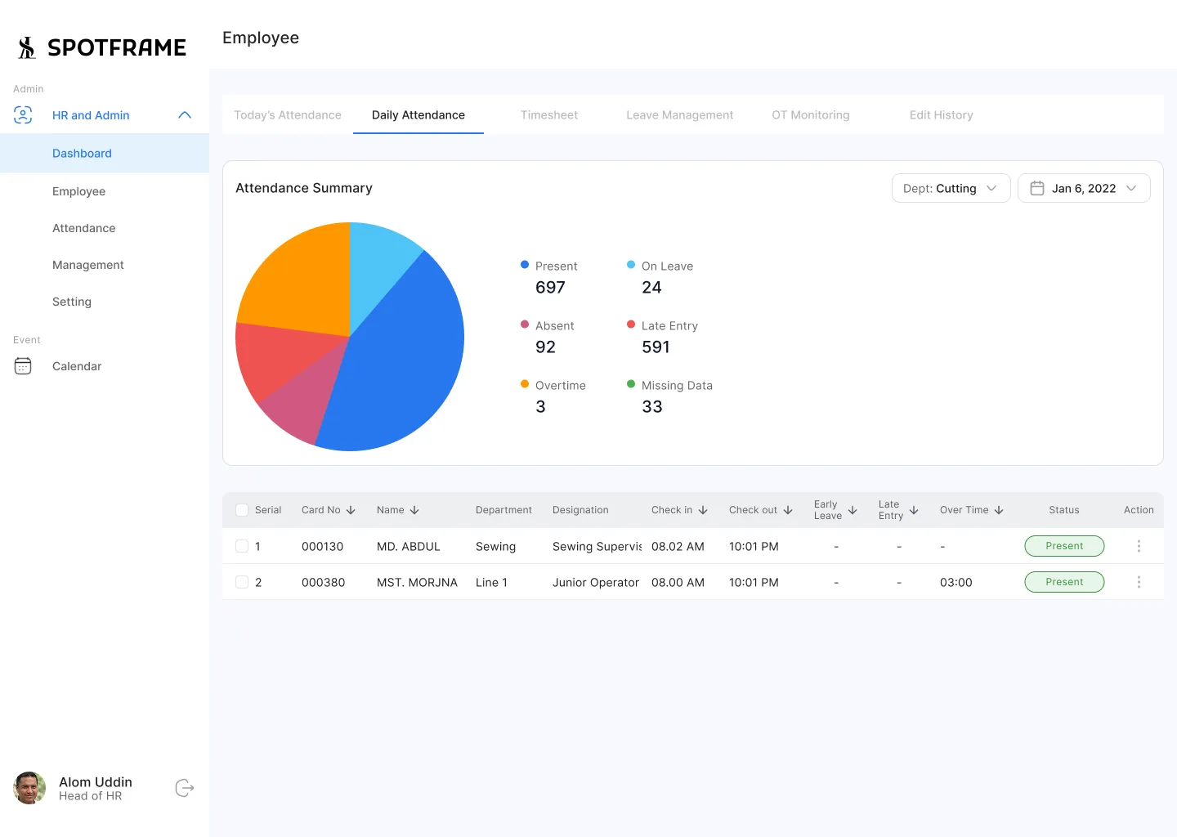1177x837 pixels.
Task: Sort table by Card No arrow
Action: tap(351, 510)
